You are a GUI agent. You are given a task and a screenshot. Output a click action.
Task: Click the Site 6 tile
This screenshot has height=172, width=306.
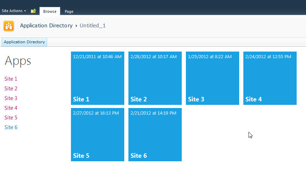(x=155, y=135)
